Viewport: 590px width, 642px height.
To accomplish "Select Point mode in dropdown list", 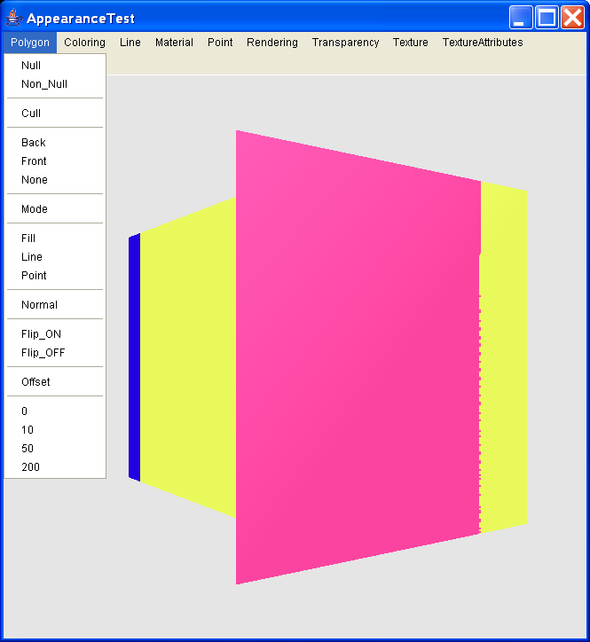I will [55, 276].
